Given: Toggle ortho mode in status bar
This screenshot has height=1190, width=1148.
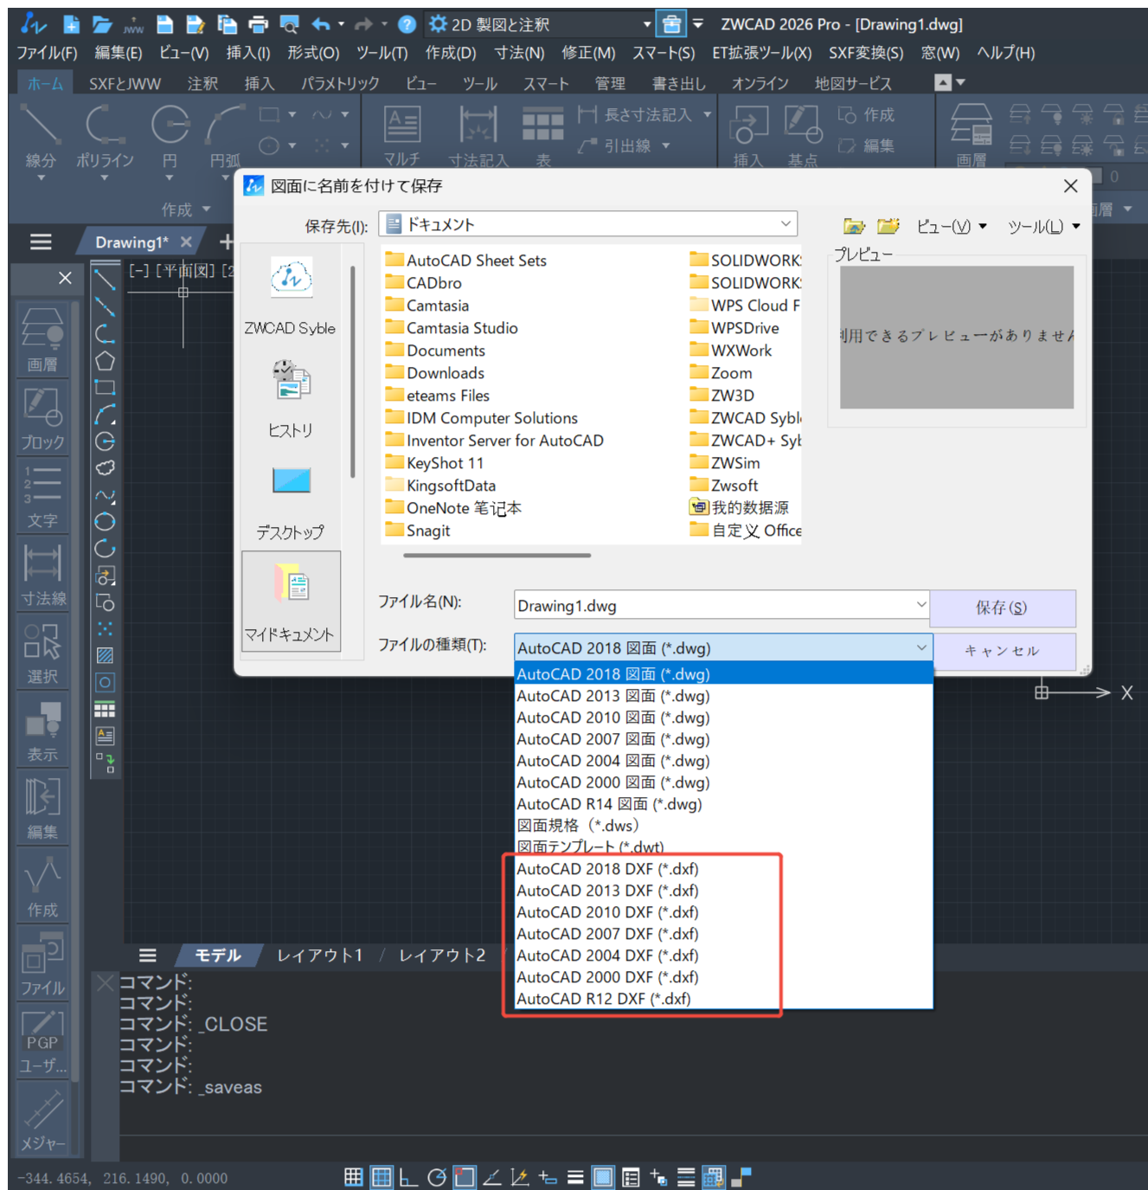Looking at the screenshot, I should pyautogui.click(x=408, y=1177).
